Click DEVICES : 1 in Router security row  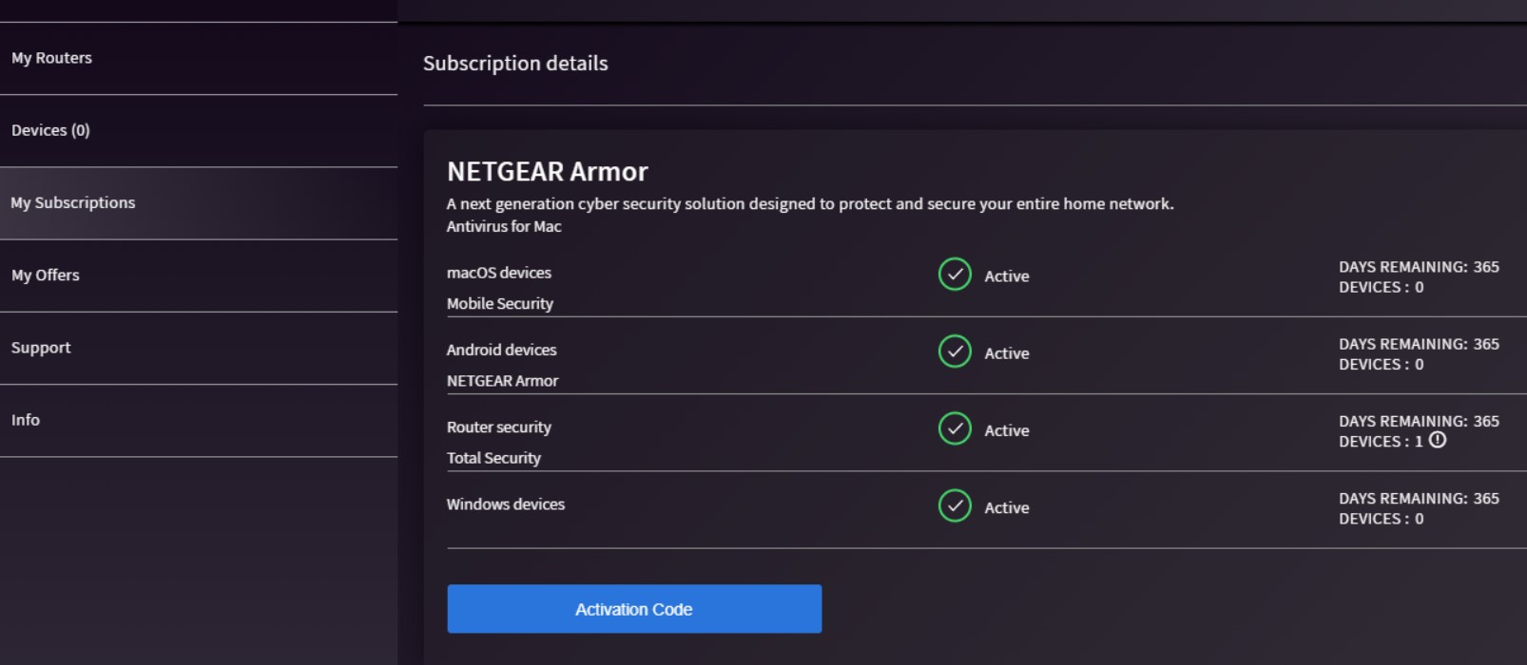1382,442
